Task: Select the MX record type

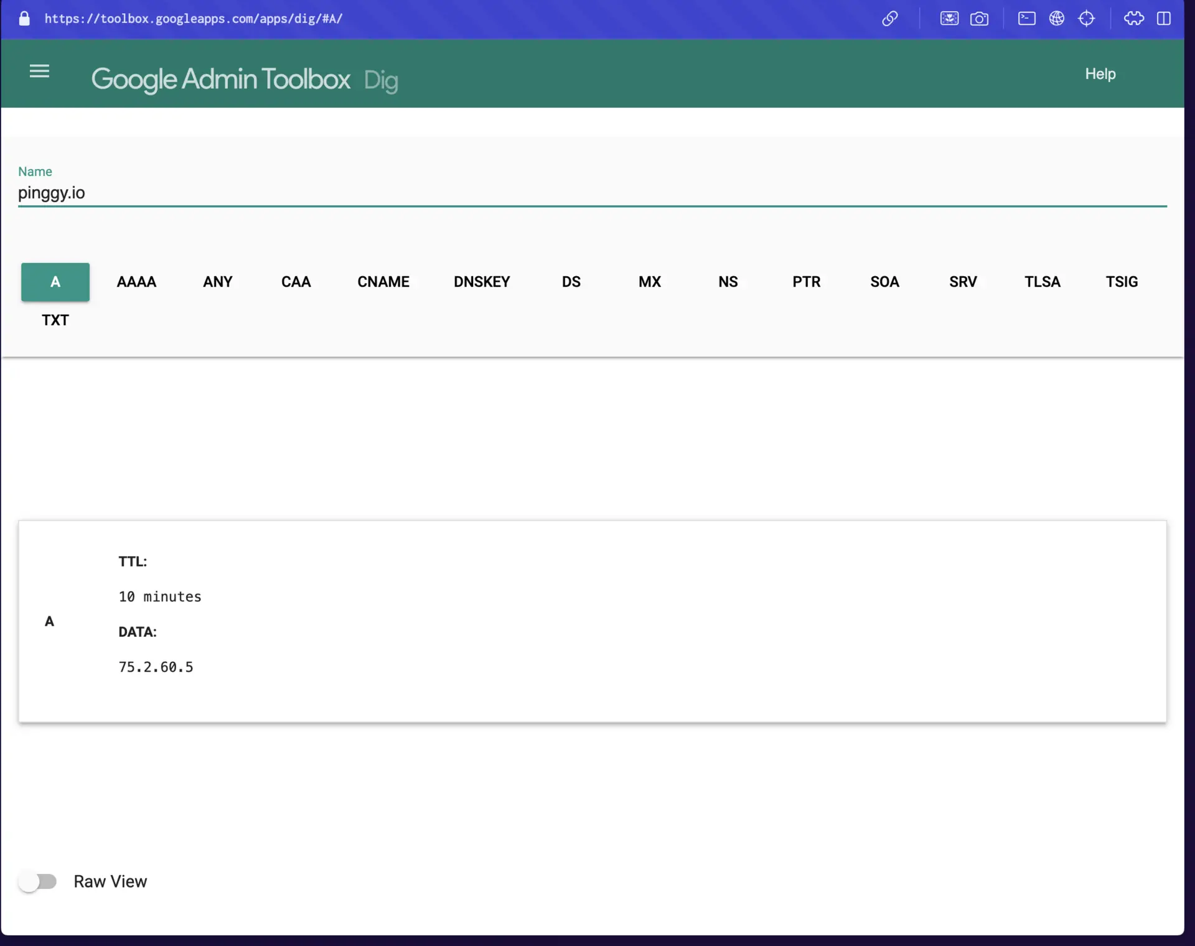Action: [x=650, y=281]
